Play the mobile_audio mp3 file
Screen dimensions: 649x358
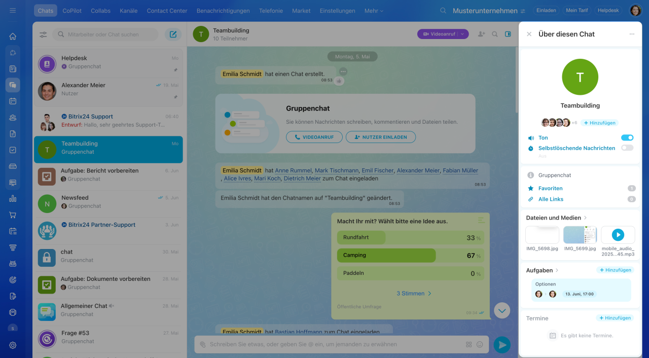click(x=618, y=235)
